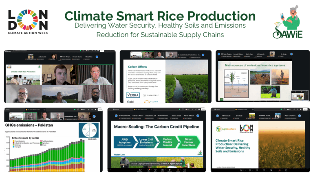Click the 'Carbon Credits Issued' pipeline chevron
Viewport: 313px width, 176px height.
coord(168,142)
